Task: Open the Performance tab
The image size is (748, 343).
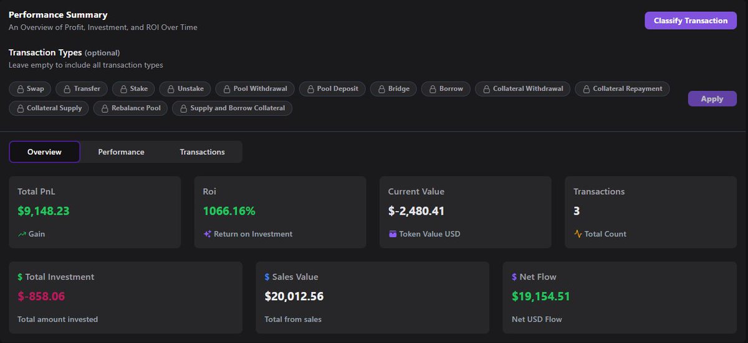Action: coord(121,152)
